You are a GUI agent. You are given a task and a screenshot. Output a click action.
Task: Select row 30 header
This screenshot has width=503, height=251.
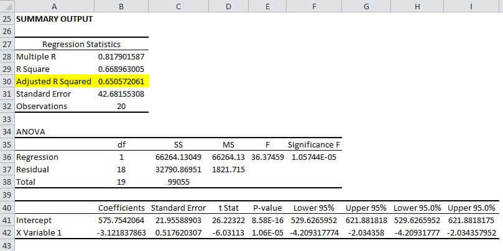7,82
